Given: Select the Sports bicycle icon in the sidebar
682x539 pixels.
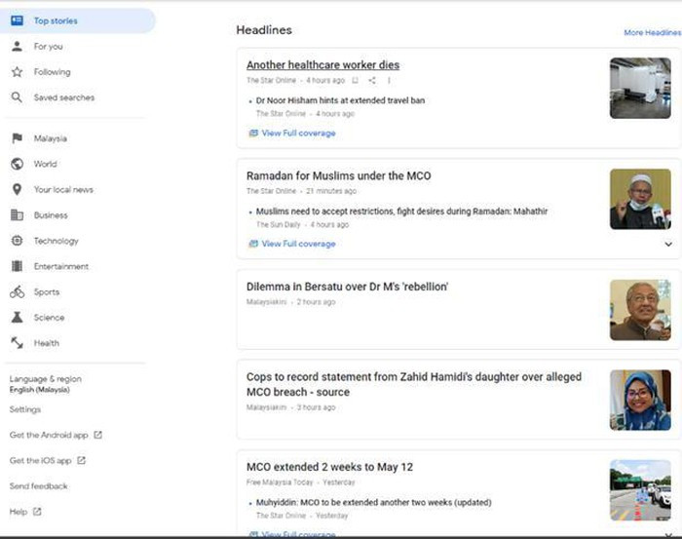Looking at the screenshot, I should click(x=17, y=292).
